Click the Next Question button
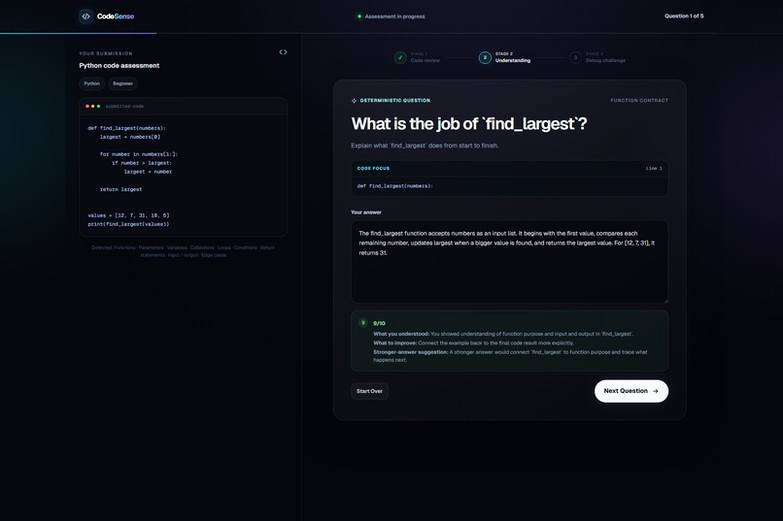 pyautogui.click(x=631, y=391)
